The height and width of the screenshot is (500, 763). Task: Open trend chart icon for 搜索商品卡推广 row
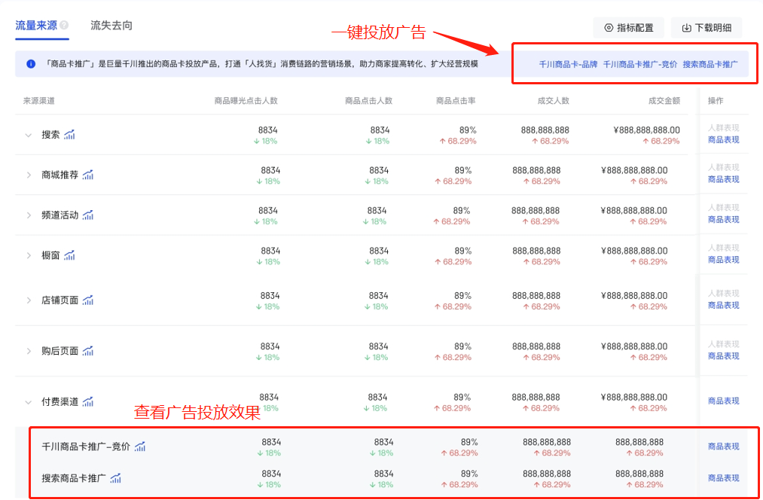(116, 478)
